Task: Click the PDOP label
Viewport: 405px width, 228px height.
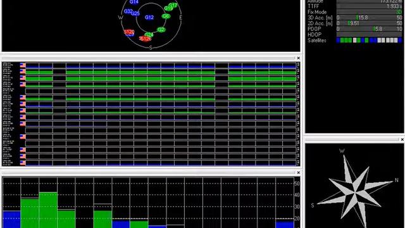Action: [x=314, y=29]
